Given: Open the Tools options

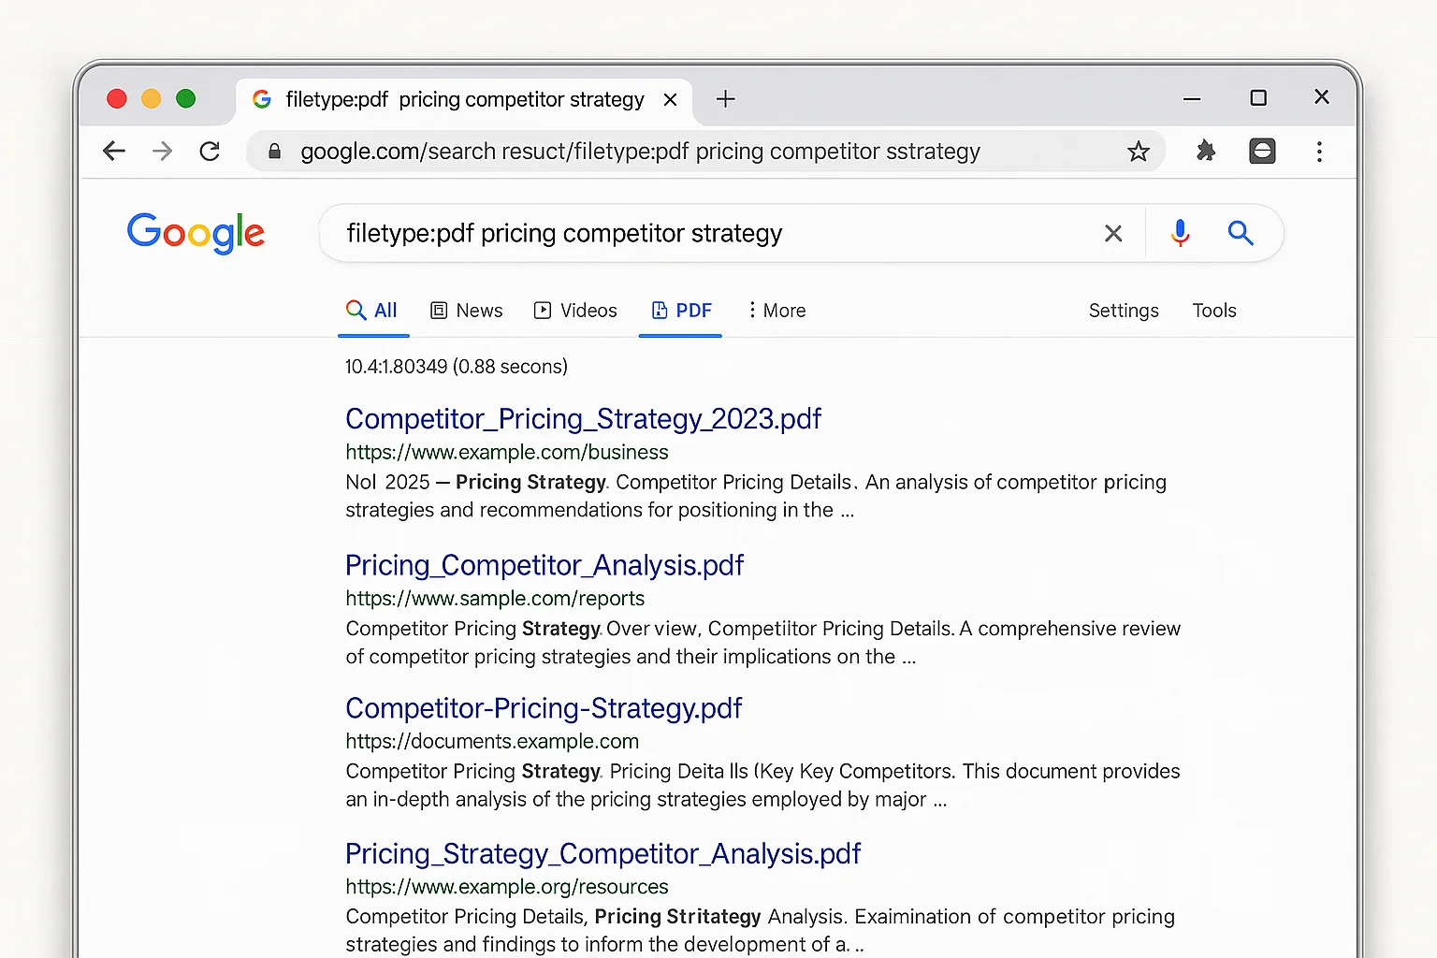Looking at the screenshot, I should (1213, 310).
